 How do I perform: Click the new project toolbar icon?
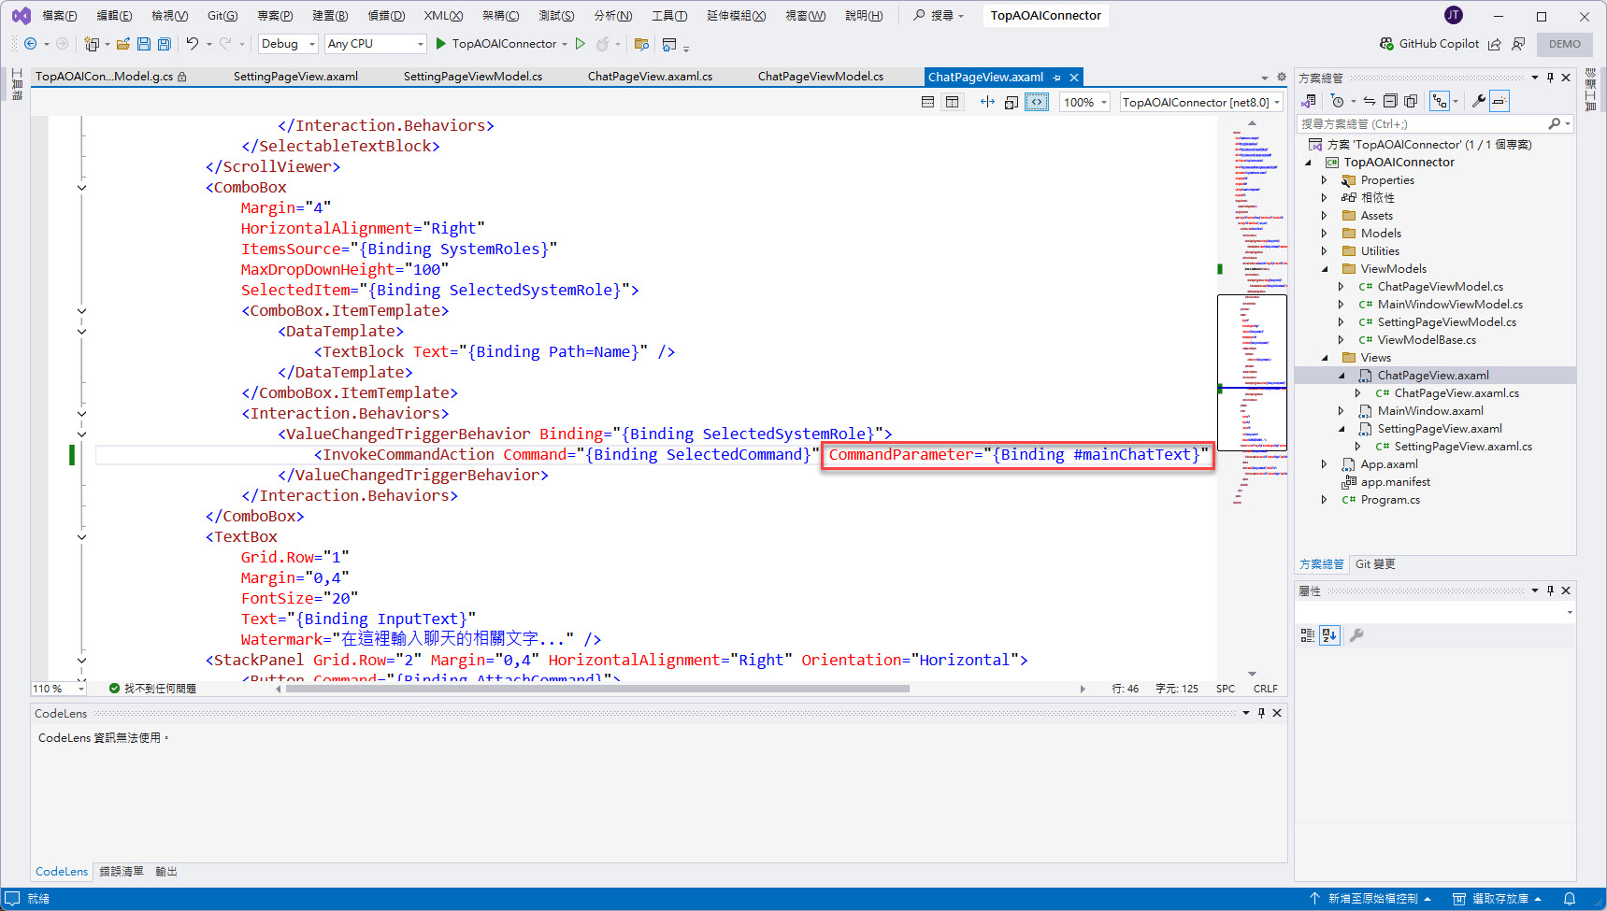click(x=92, y=44)
